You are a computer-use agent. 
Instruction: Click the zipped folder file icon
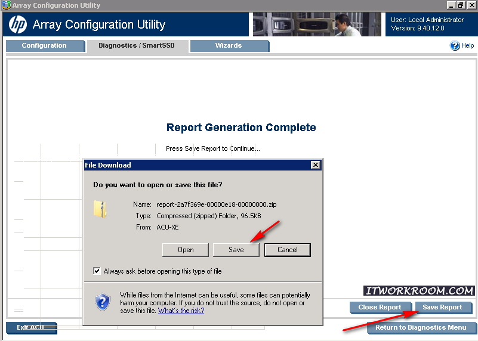[100, 209]
